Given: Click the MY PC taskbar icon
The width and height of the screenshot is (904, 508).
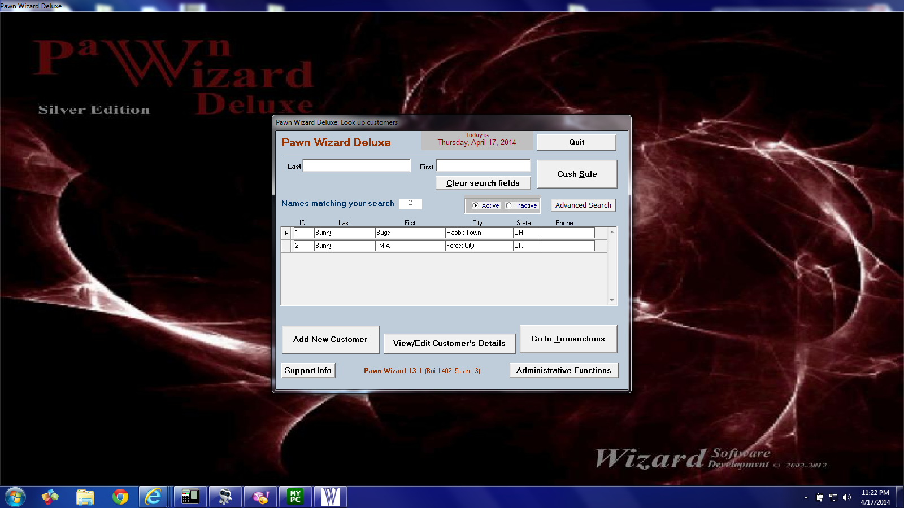Looking at the screenshot, I should pyautogui.click(x=295, y=497).
